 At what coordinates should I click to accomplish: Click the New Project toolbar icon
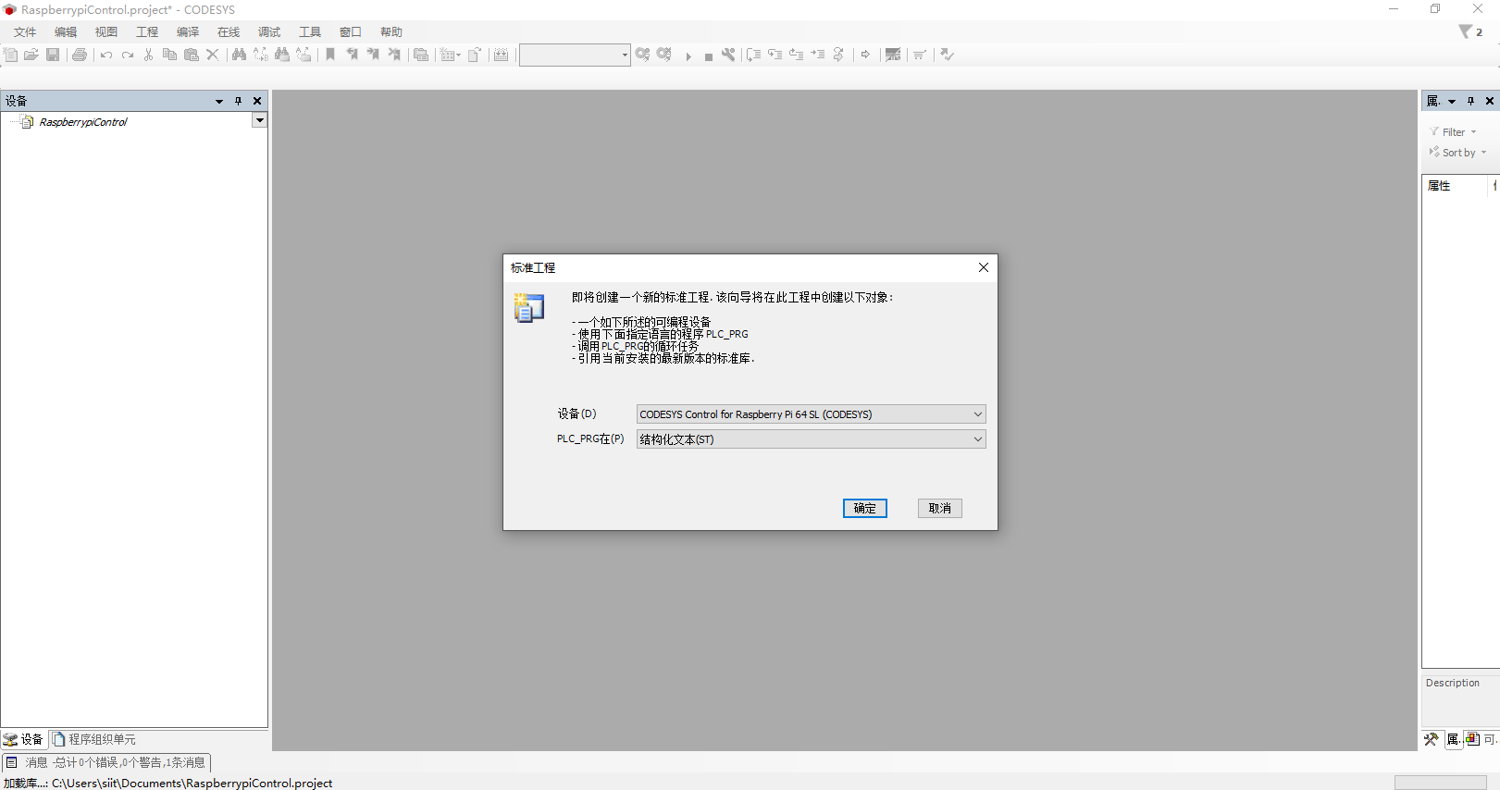click(10, 55)
